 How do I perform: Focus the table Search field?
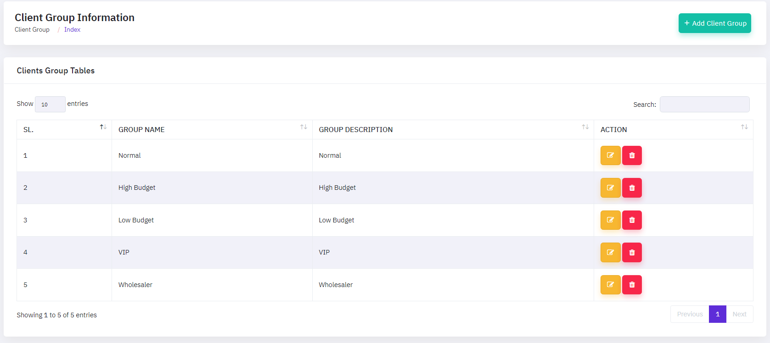[704, 105]
